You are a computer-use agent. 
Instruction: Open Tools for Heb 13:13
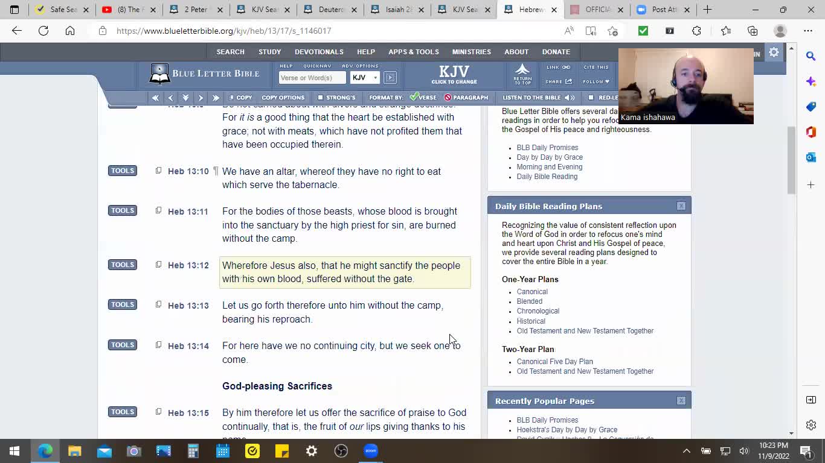[123, 304]
